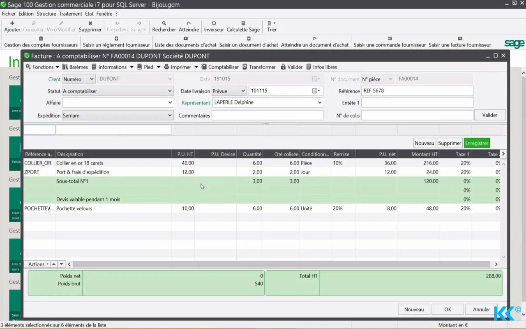Open the Fenêtre menu
This screenshot has width=526, height=329.
[104, 14]
